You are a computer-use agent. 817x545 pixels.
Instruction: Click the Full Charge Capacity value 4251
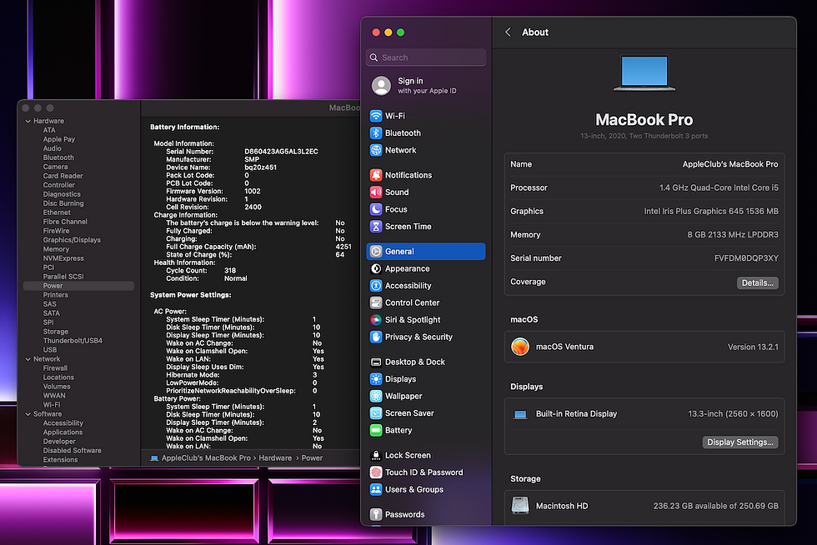tap(343, 247)
